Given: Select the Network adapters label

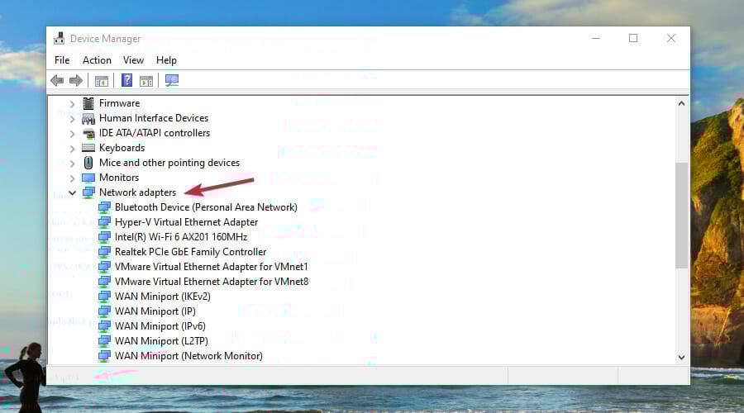Looking at the screenshot, I should tap(137, 192).
